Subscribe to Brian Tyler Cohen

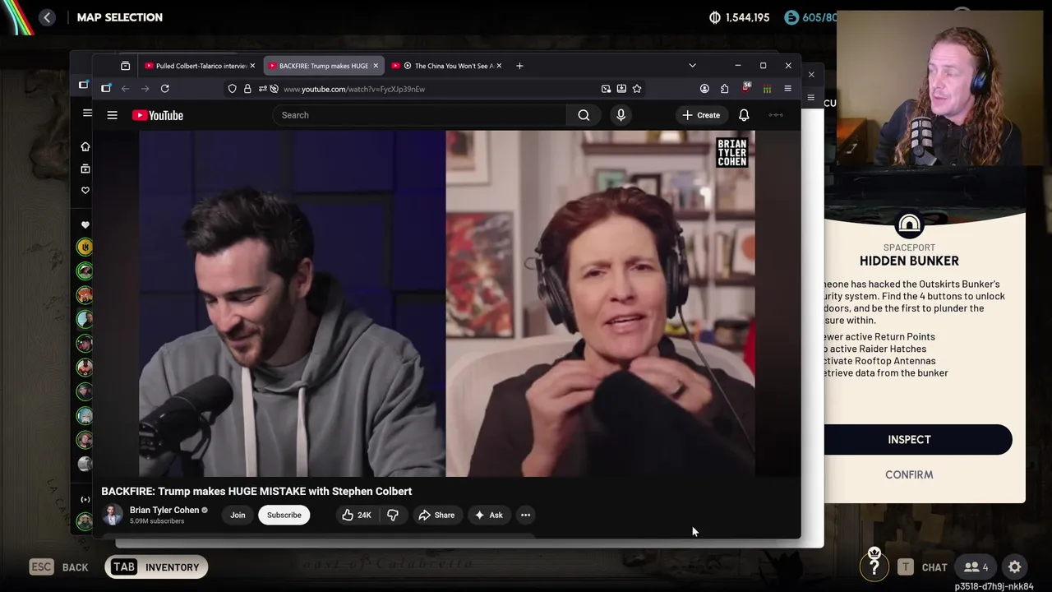point(284,515)
